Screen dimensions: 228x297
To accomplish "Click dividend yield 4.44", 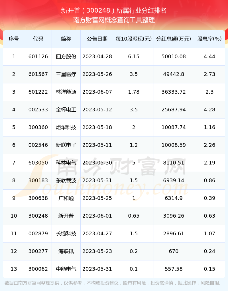I will (x=209, y=57).
